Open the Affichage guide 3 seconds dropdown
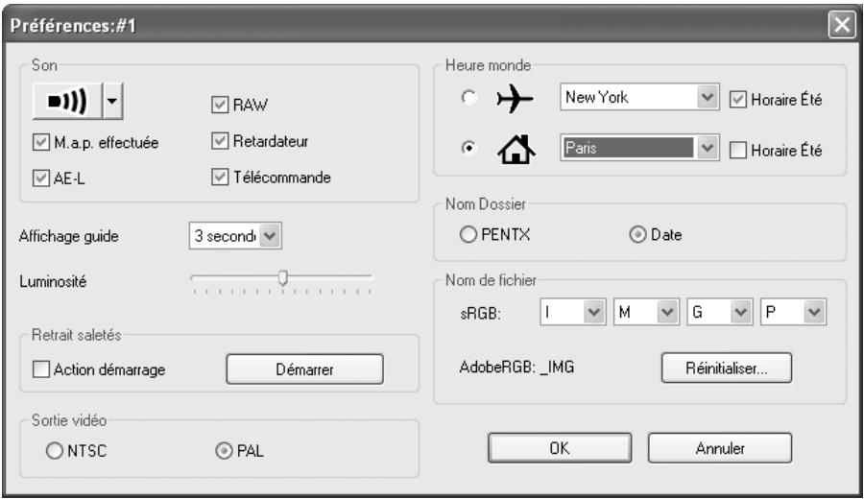The image size is (864, 499). click(x=235, y=236)
